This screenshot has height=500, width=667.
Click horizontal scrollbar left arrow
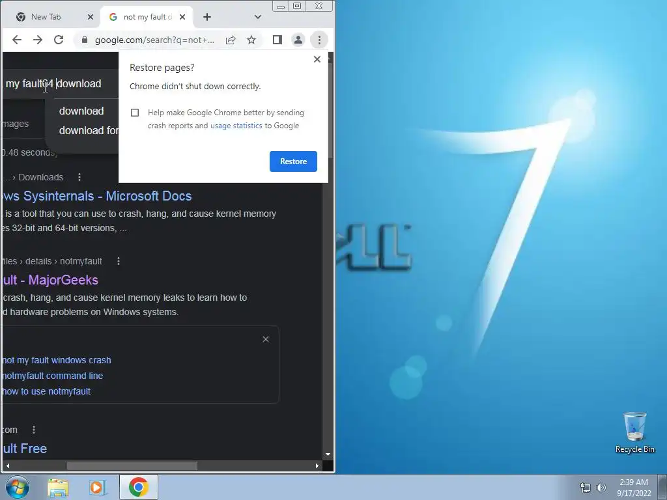pyautogui.click(x=7, y=465)
